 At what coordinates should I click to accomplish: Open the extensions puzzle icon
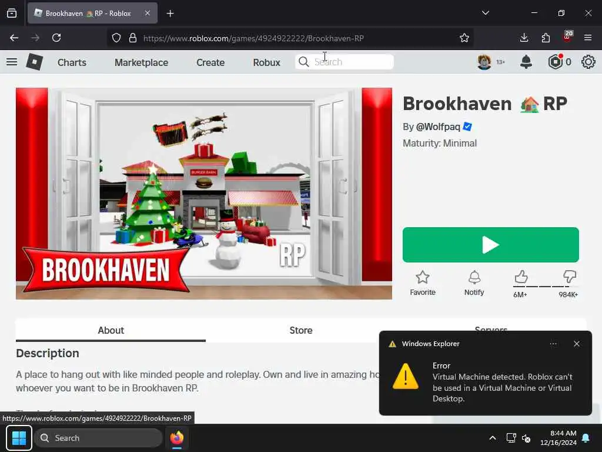pos(546,38)
